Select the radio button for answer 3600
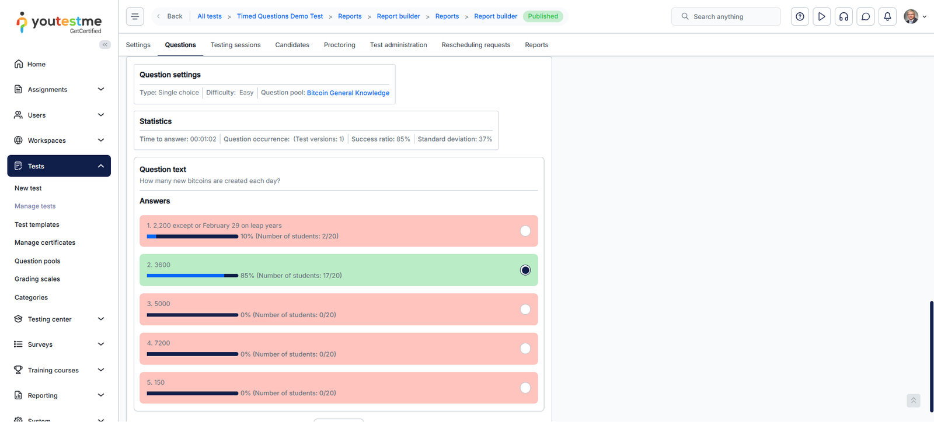934x422 pixels. pyautogui.click(x=525, y=270)
